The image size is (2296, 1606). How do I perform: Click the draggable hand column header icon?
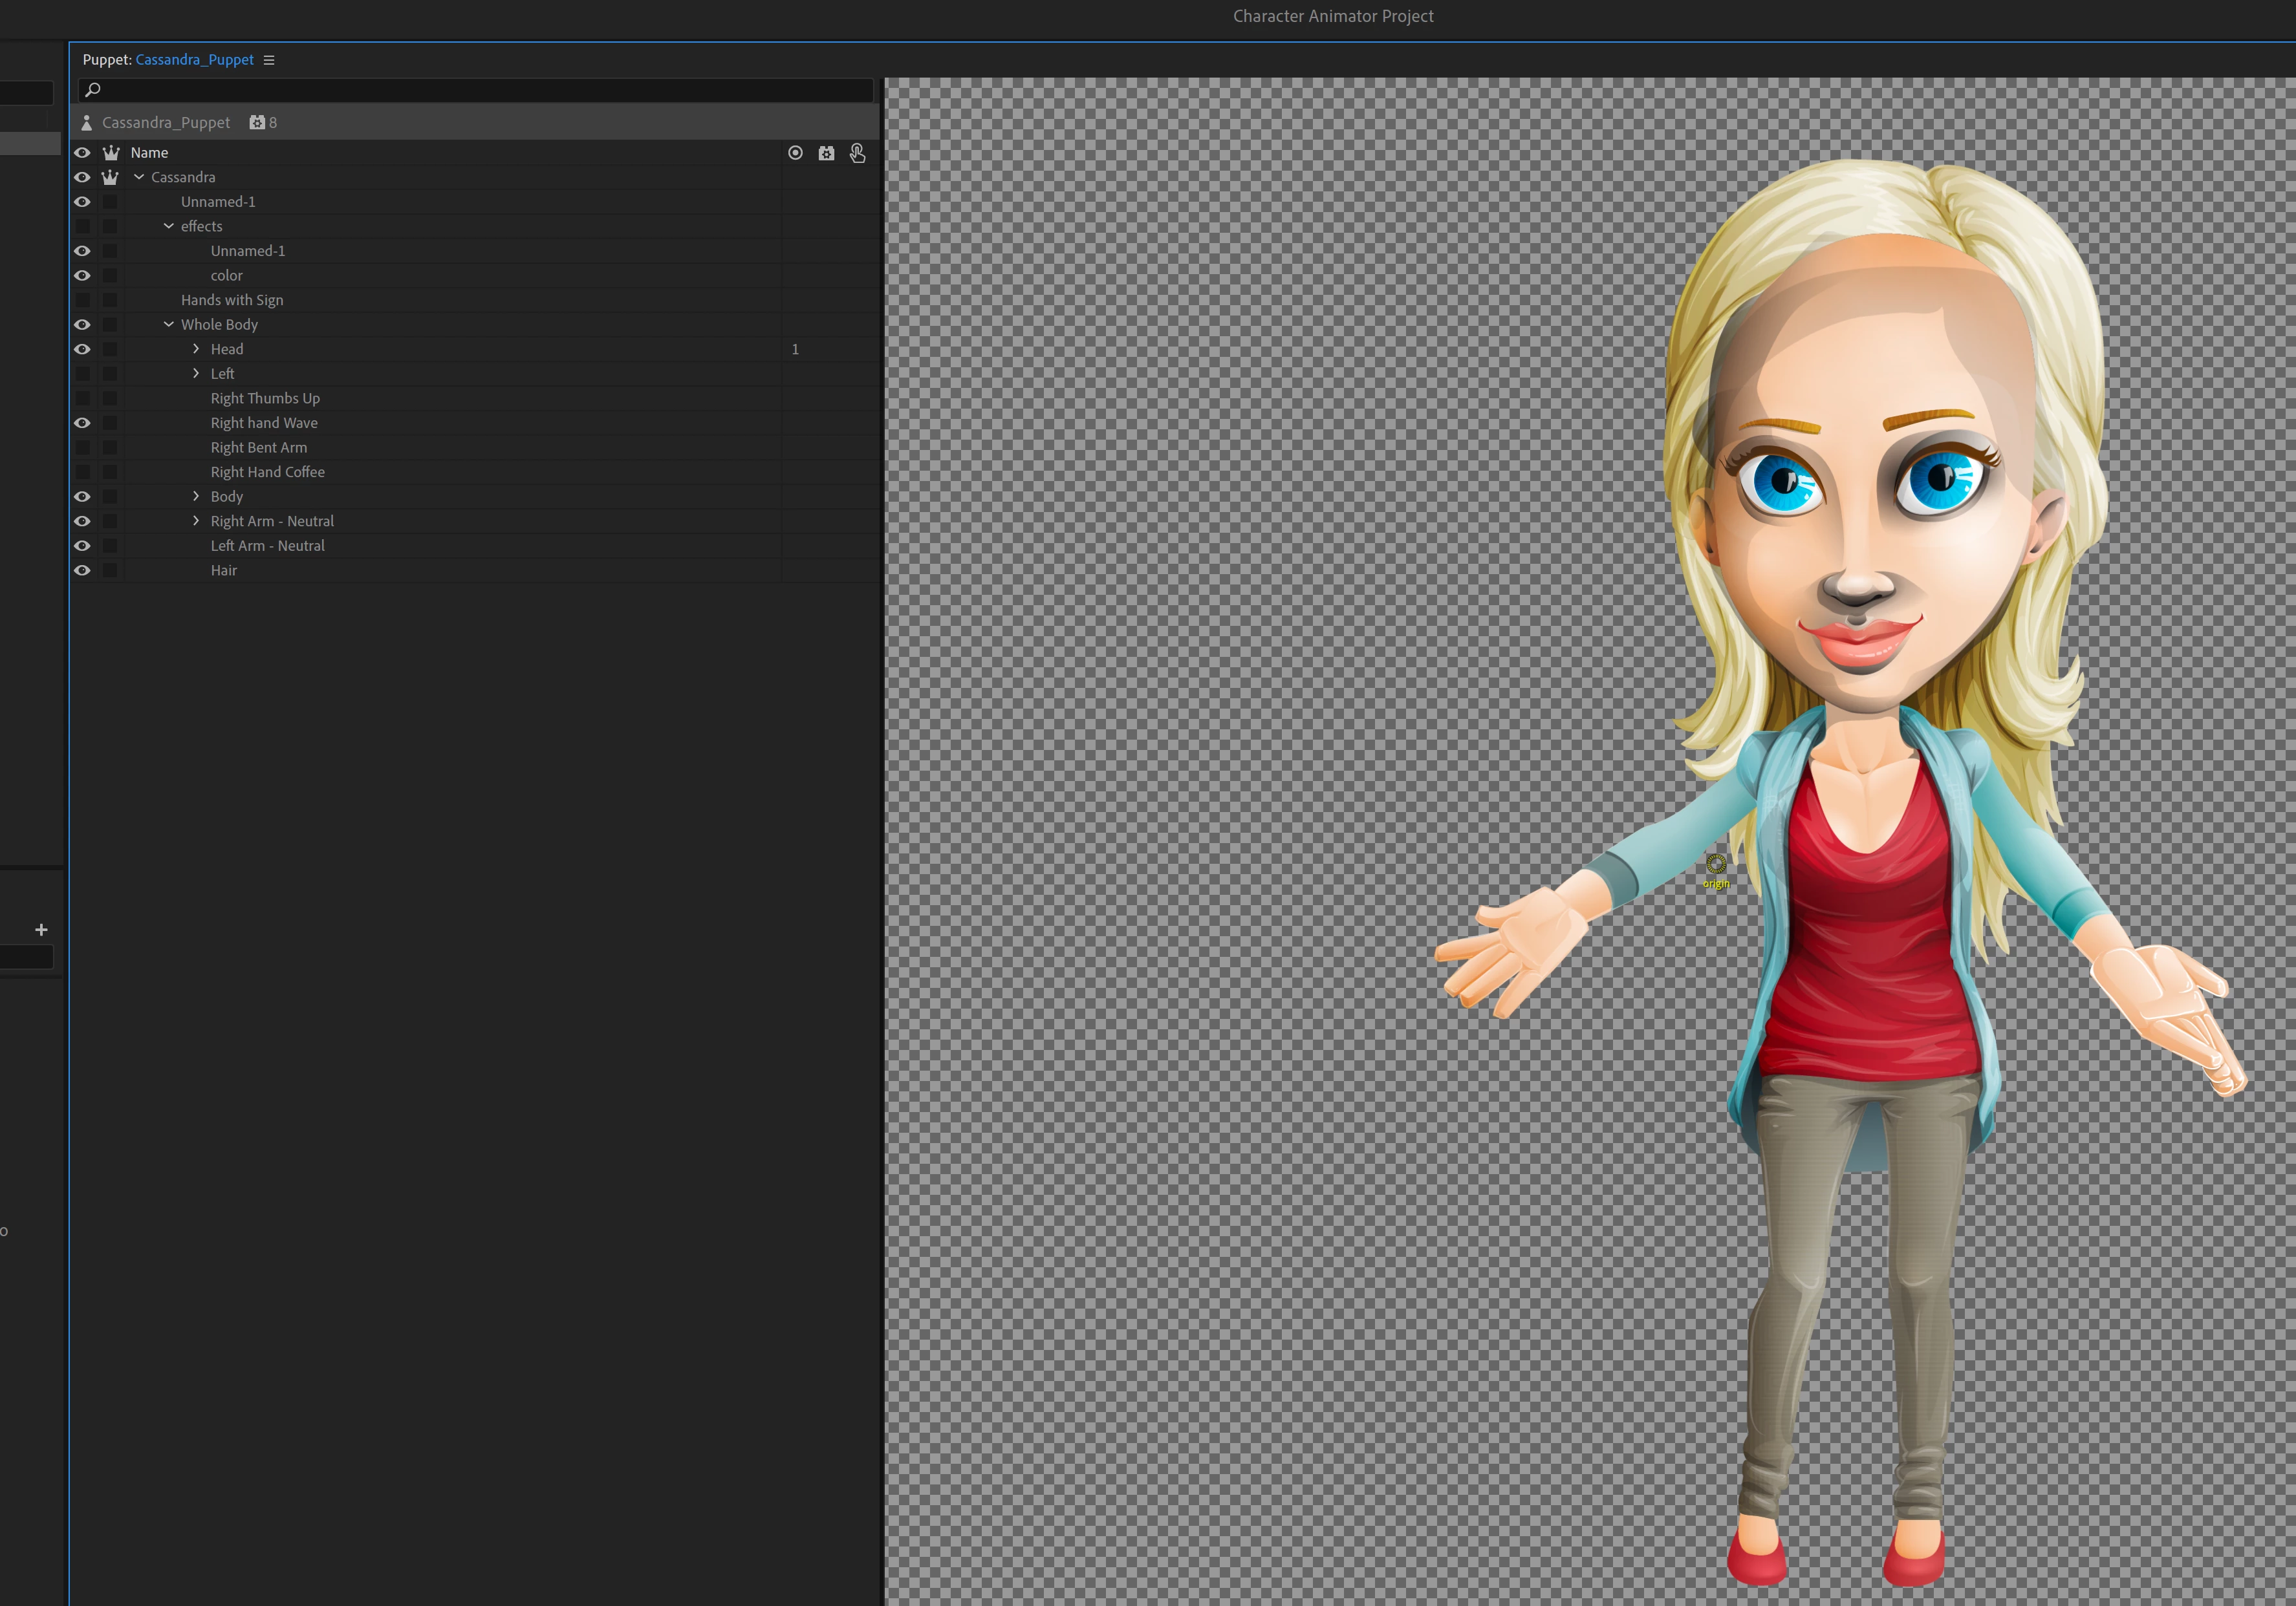[857, 153]
